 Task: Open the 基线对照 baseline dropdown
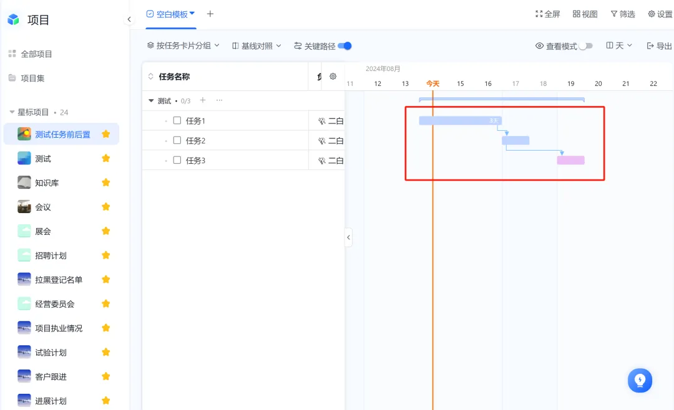click(x=256, y=46)
